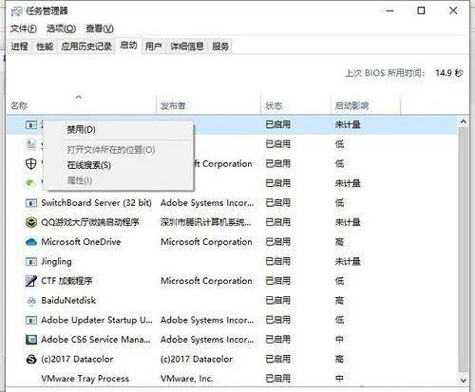Click Microsoft Corporation publisher in CTF row
475x392 pixels.
(206, 281)
